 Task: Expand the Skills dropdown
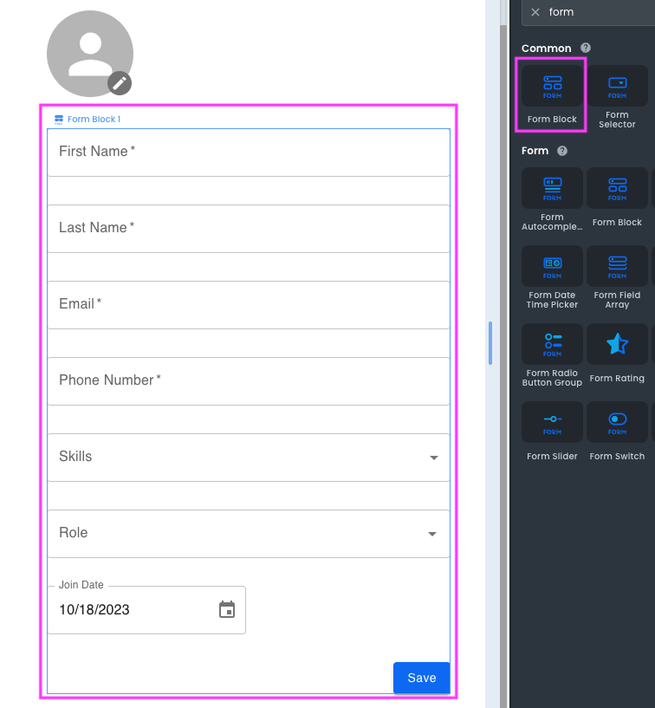point(433,458)
